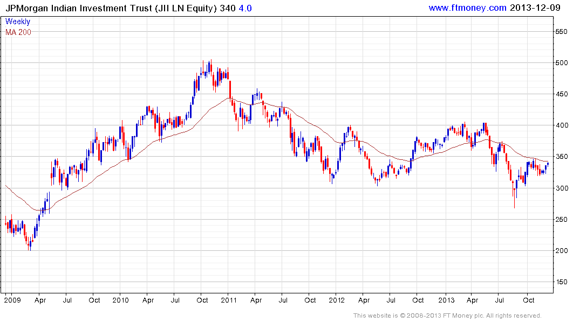580x323 pixels.
Task: Select the 2010 year label on x-axis
Action: pyautogui.click(x=120, y=300)
